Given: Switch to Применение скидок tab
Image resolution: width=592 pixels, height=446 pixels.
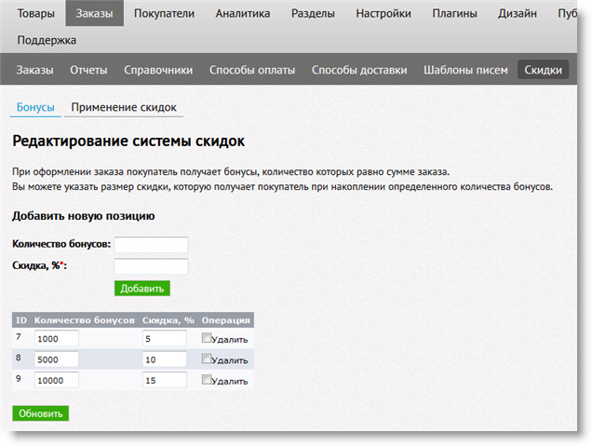Looking at the screenshot, I should point(124,107).
